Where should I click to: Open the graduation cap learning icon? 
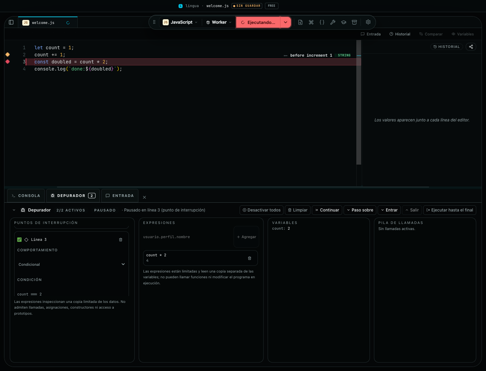344,22
